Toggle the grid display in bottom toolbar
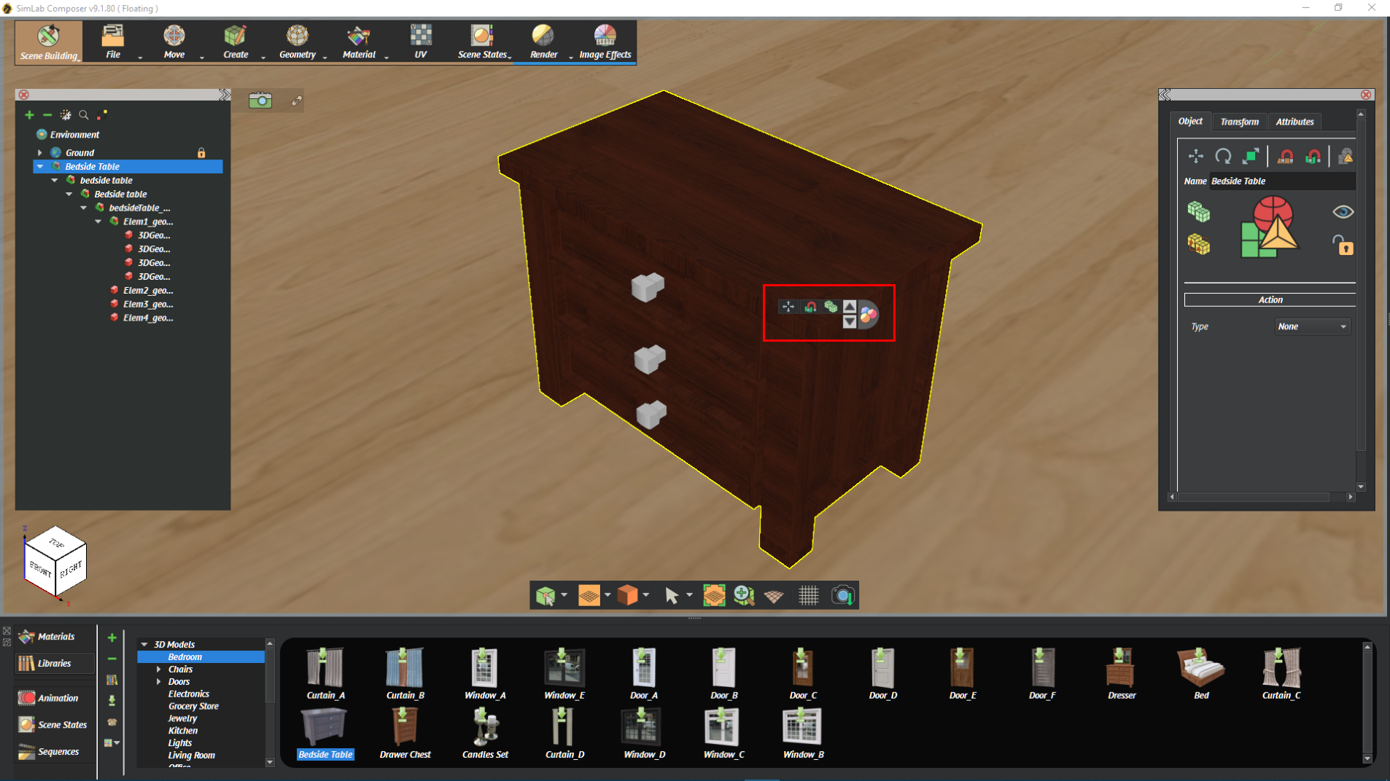Screen dimensions: 1390x781 (808, 596)
